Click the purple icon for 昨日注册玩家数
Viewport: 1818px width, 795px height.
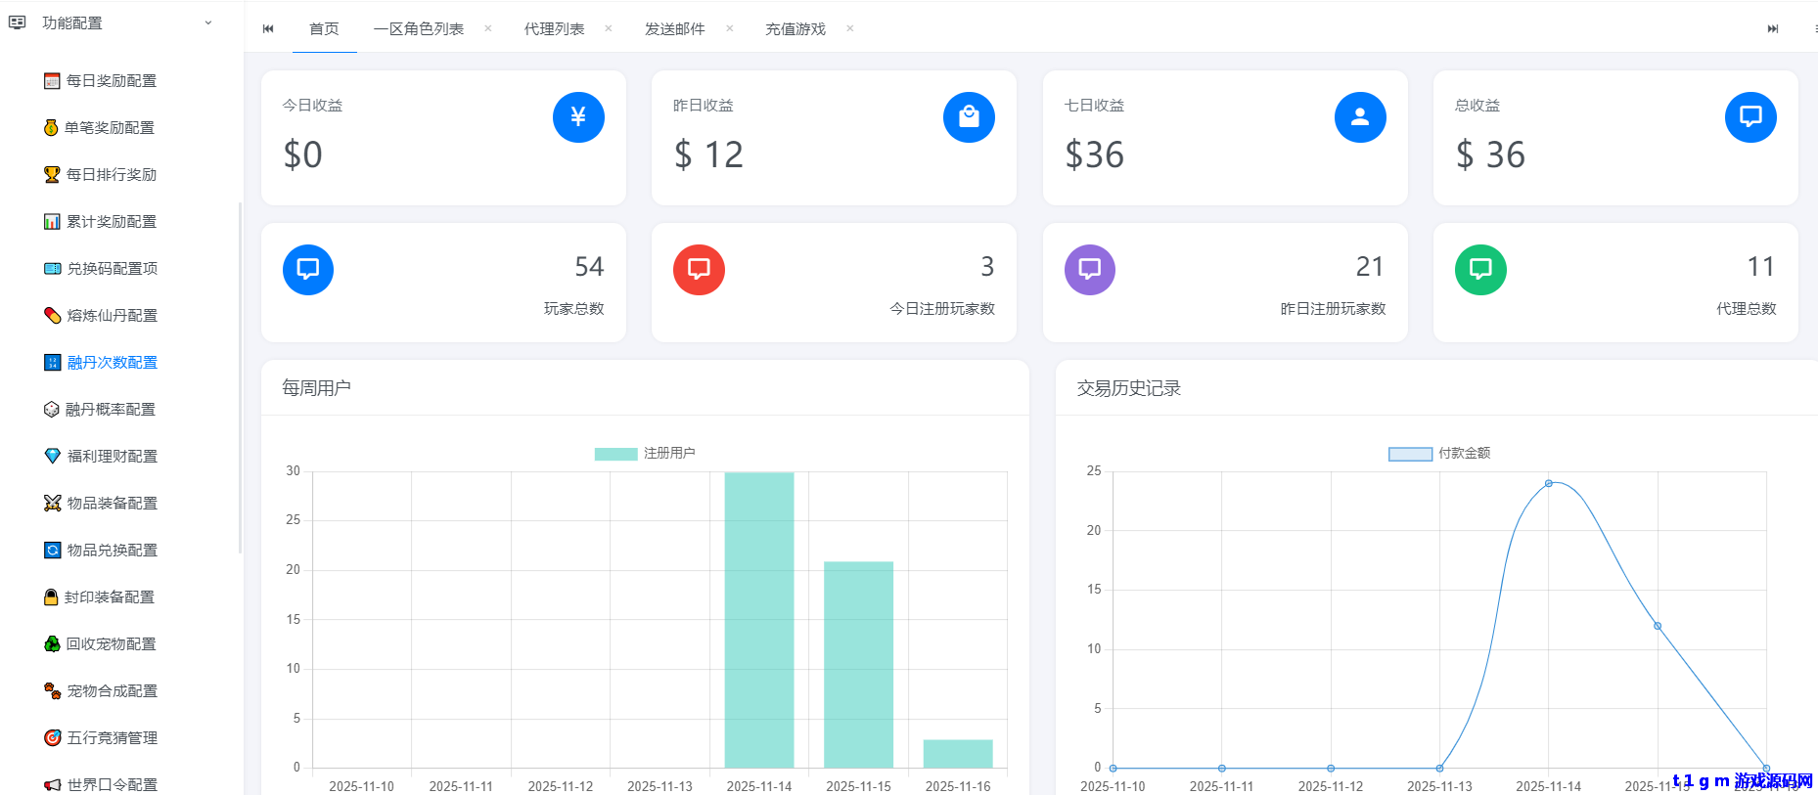click(1089, 269)
